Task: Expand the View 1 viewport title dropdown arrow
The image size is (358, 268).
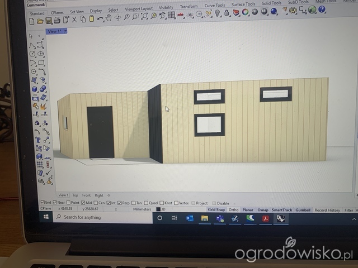Action: [x=65, y=31]
